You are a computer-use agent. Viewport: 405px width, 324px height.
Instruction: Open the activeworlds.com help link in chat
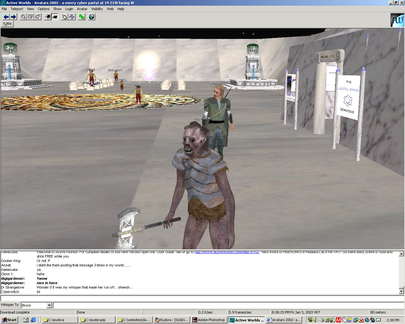pos(227,252)
